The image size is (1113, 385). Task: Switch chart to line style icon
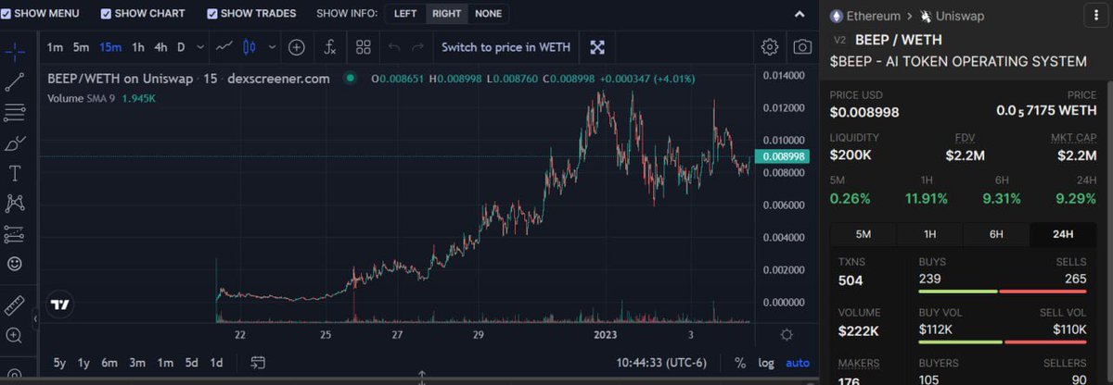click(224, 46)
